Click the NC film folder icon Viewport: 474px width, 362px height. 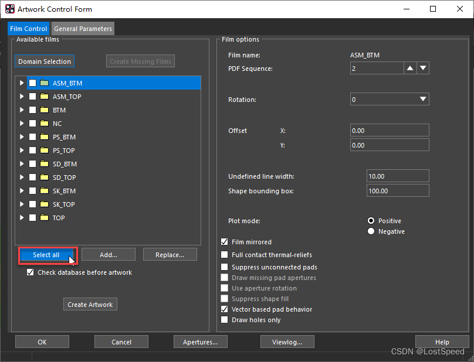[44, 124]
